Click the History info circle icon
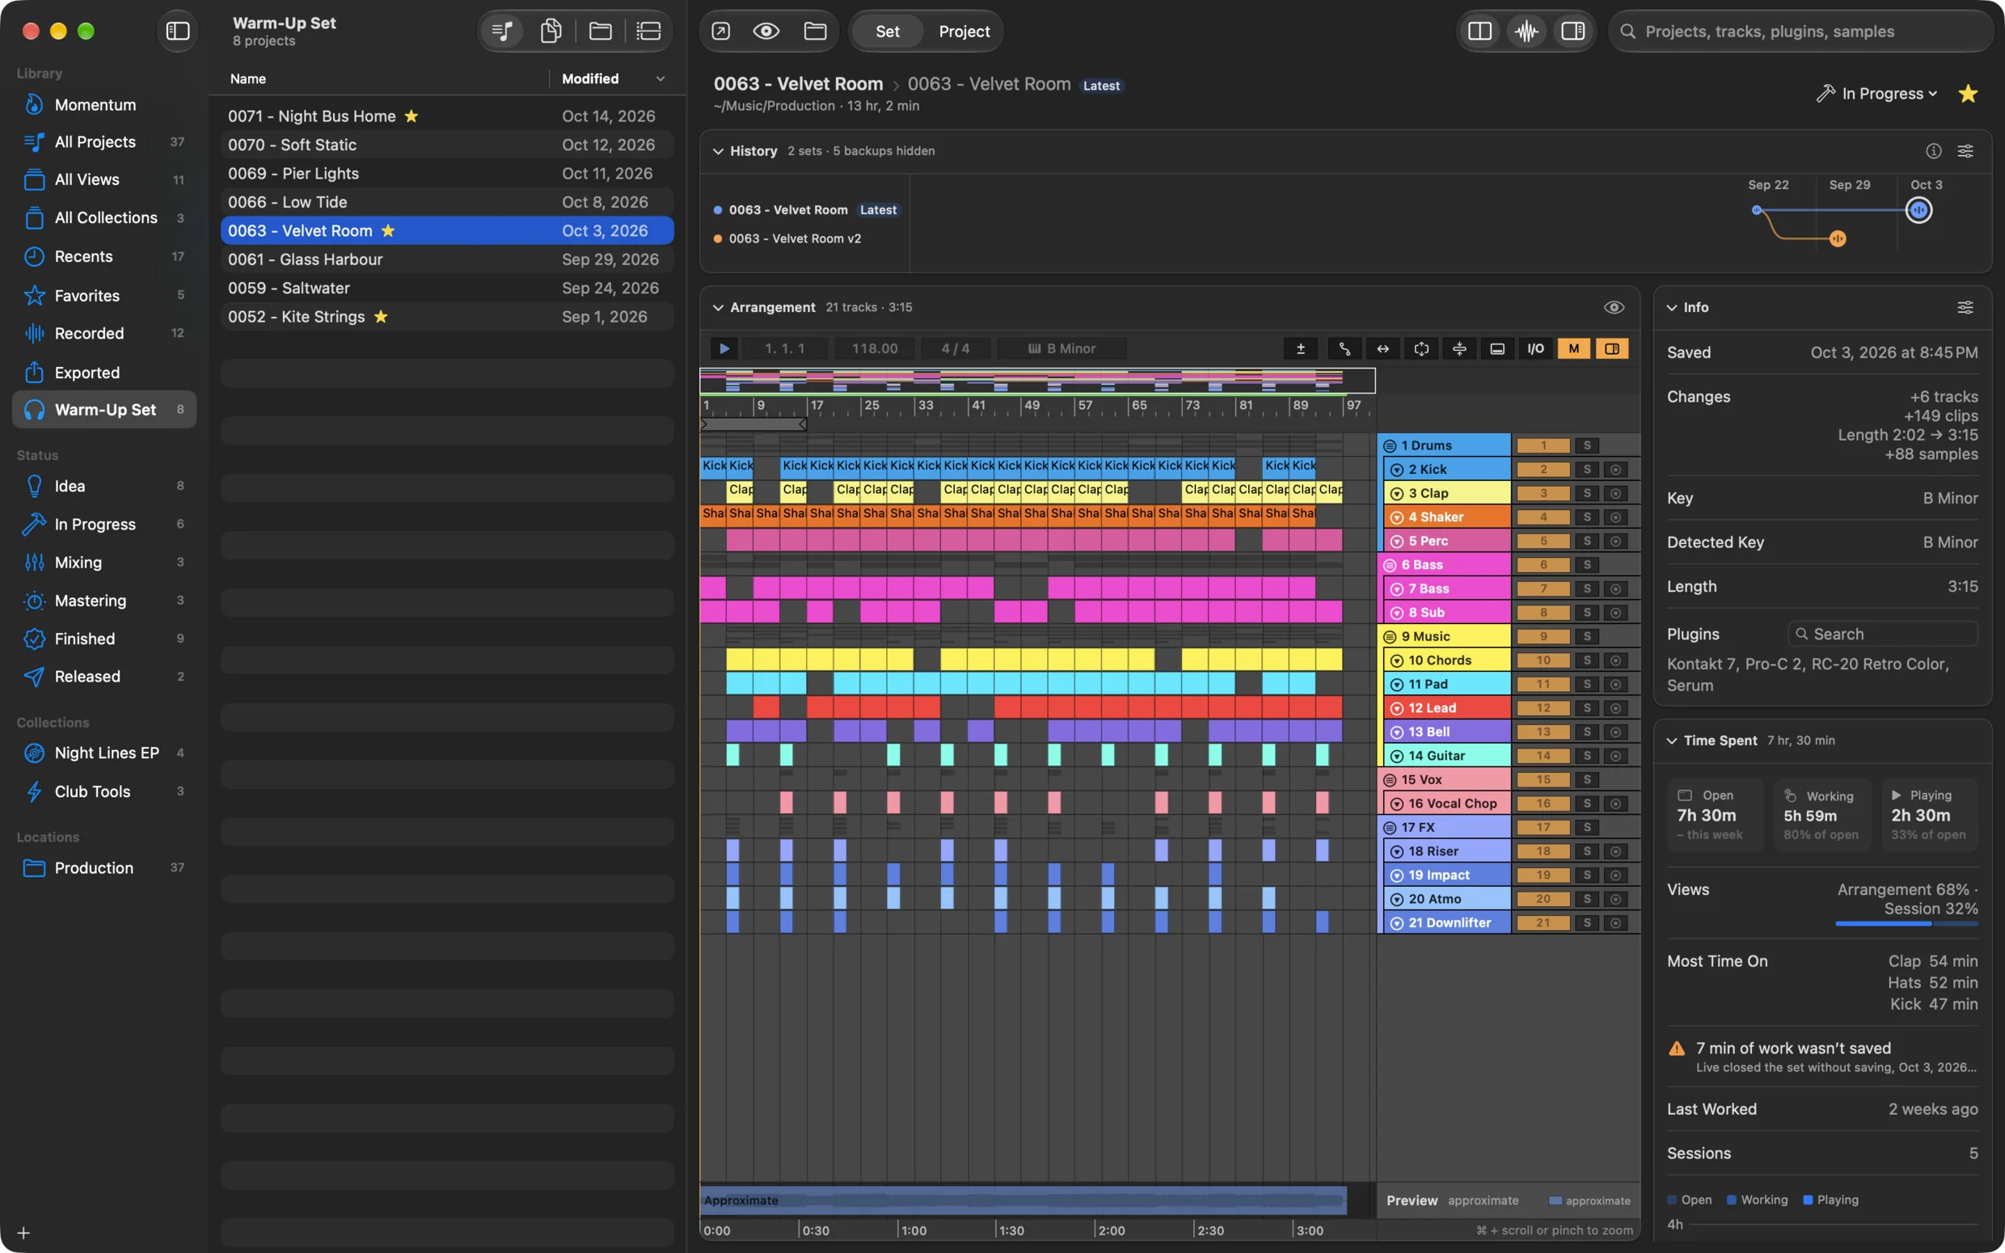 point(1934,151)
